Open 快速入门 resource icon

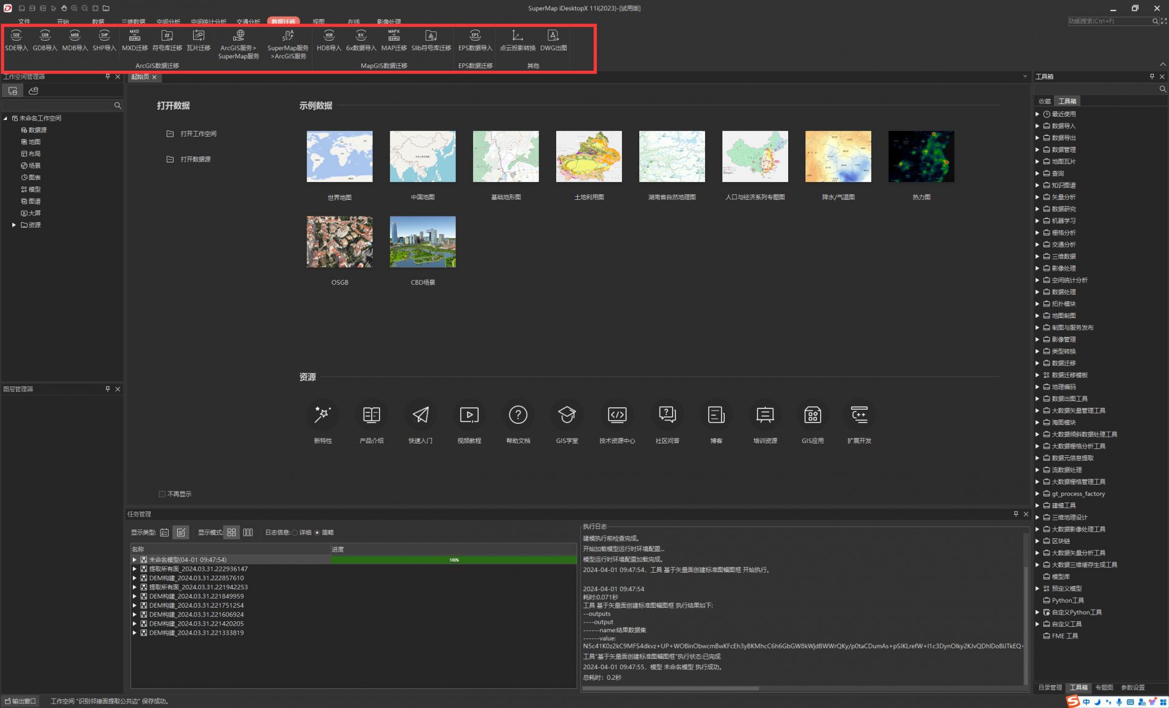tap(420, 415)
